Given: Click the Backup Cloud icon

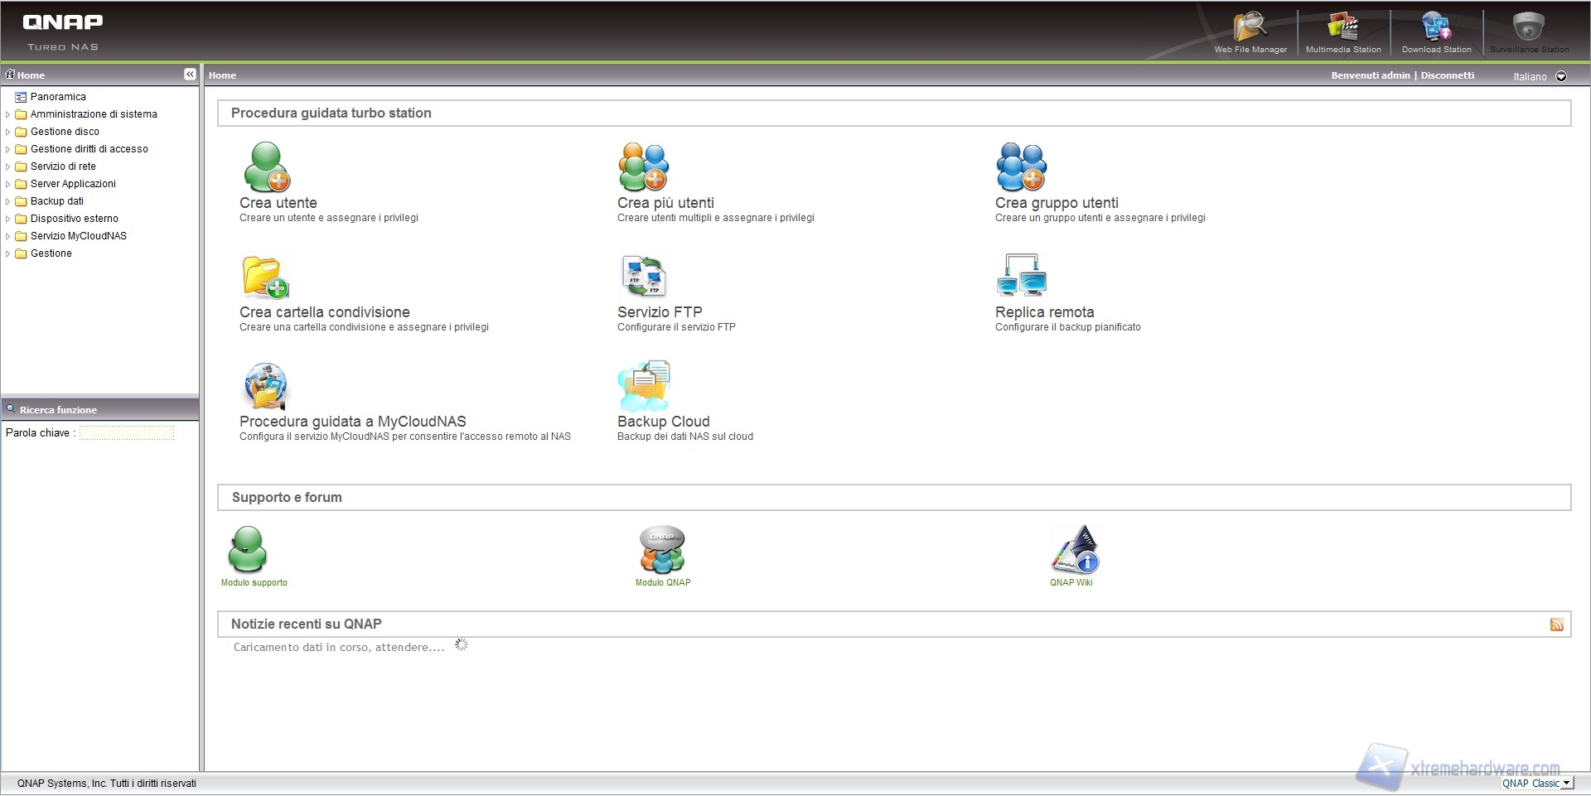Looking at the screenshot, I should pos(643,386).
